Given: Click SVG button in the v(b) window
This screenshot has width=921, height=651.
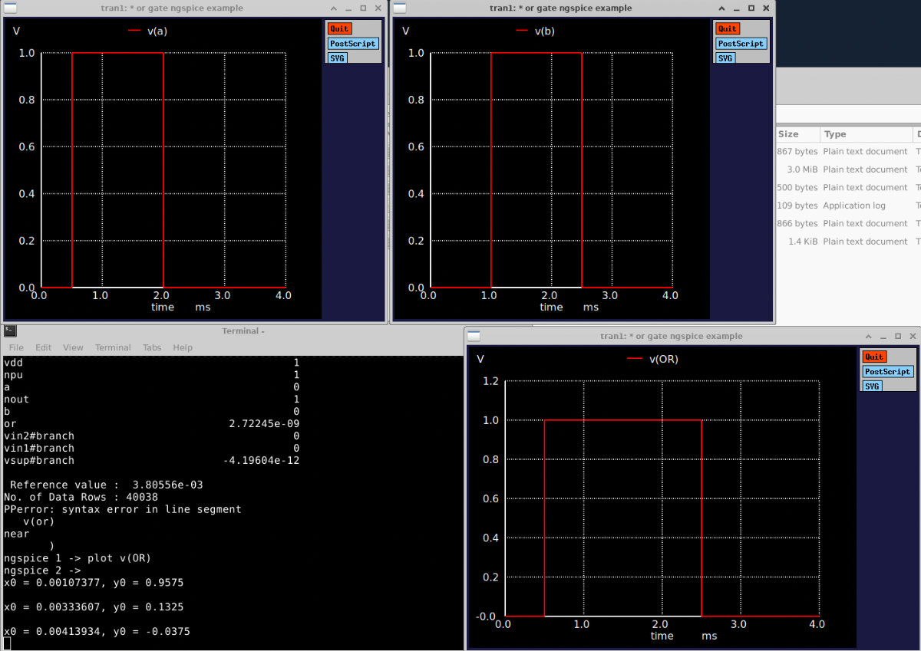Looking at the screenshot, I should tap(725, 58).
